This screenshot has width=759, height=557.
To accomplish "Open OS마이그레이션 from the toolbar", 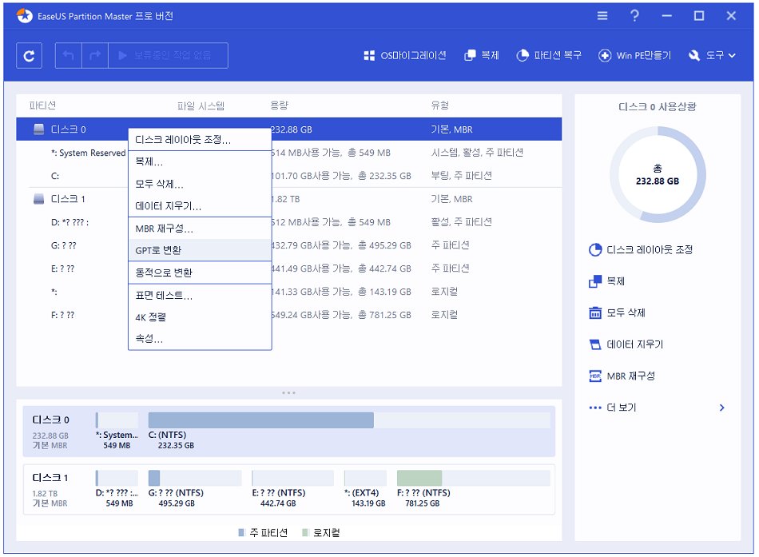I will pyautogui.click(x=403, y=55).
